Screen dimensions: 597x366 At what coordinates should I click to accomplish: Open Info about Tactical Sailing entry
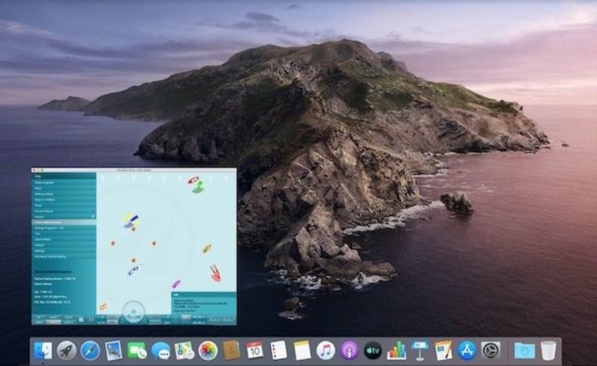pyautogui.click(x=63, y=257)
